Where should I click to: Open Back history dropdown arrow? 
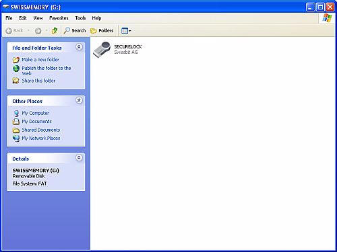(x=28, y=30)
